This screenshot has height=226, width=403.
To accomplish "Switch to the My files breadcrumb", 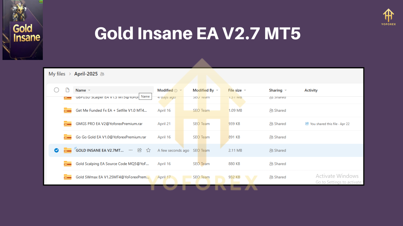I will [57, 74].
